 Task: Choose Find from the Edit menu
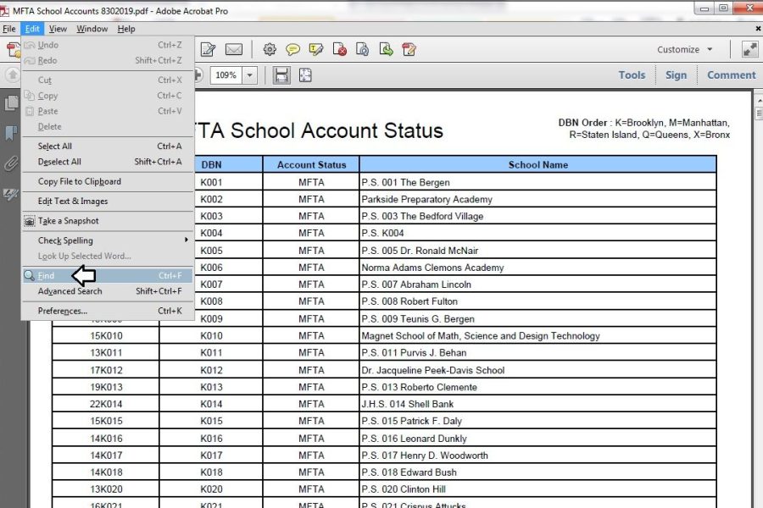click(108, 276)
